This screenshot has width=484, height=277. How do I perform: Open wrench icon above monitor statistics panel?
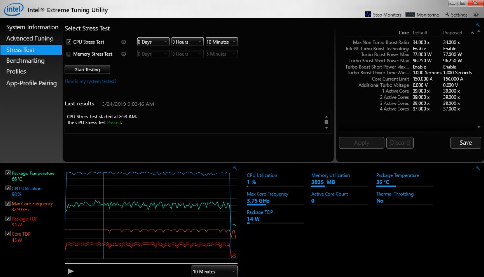[478, 168]
